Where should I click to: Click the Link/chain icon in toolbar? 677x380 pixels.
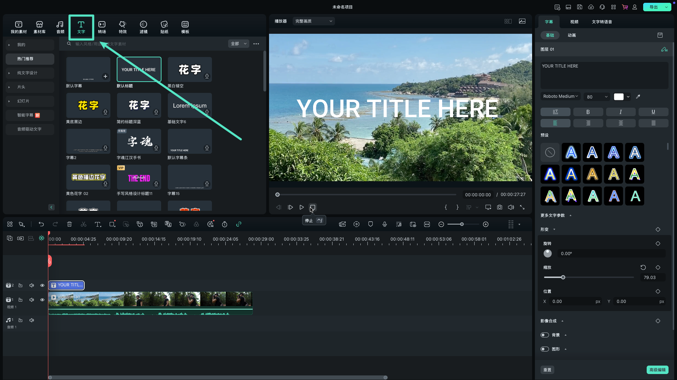[x=239, y=224]
